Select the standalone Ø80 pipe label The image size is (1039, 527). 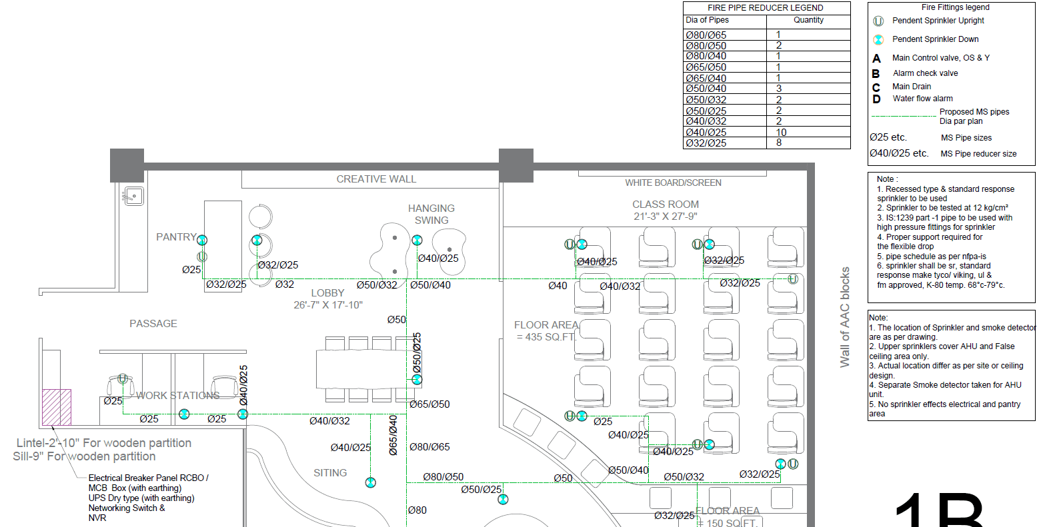pos(417,510)
